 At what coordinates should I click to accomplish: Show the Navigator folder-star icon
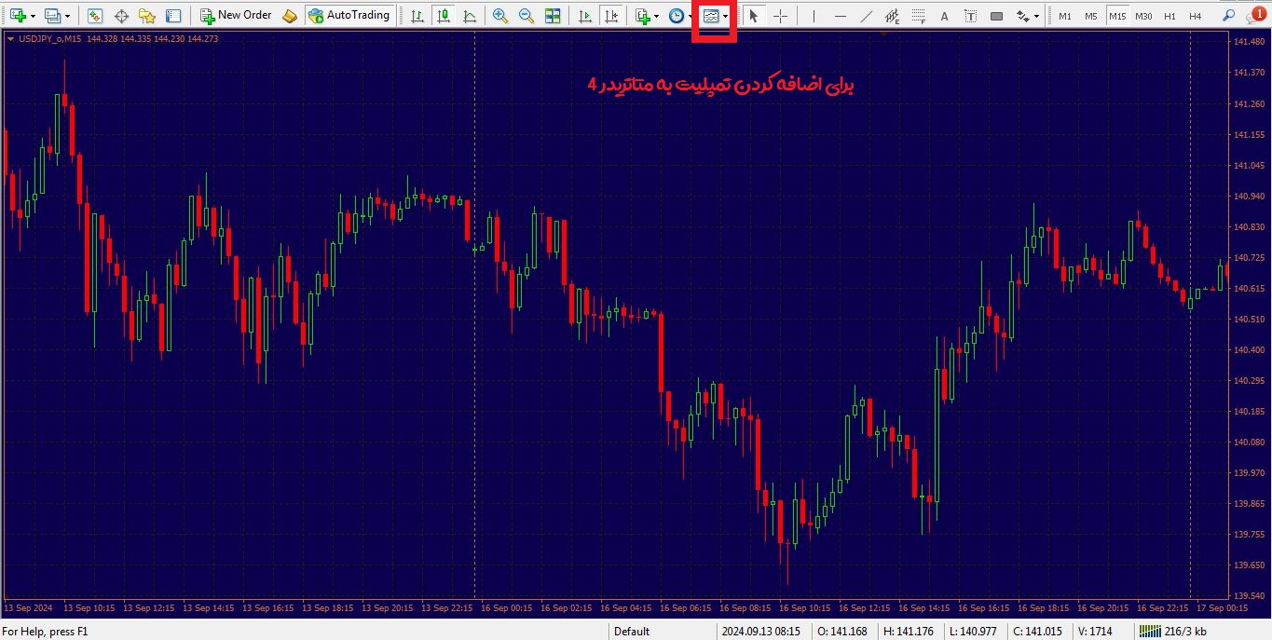tap(147, 16)
